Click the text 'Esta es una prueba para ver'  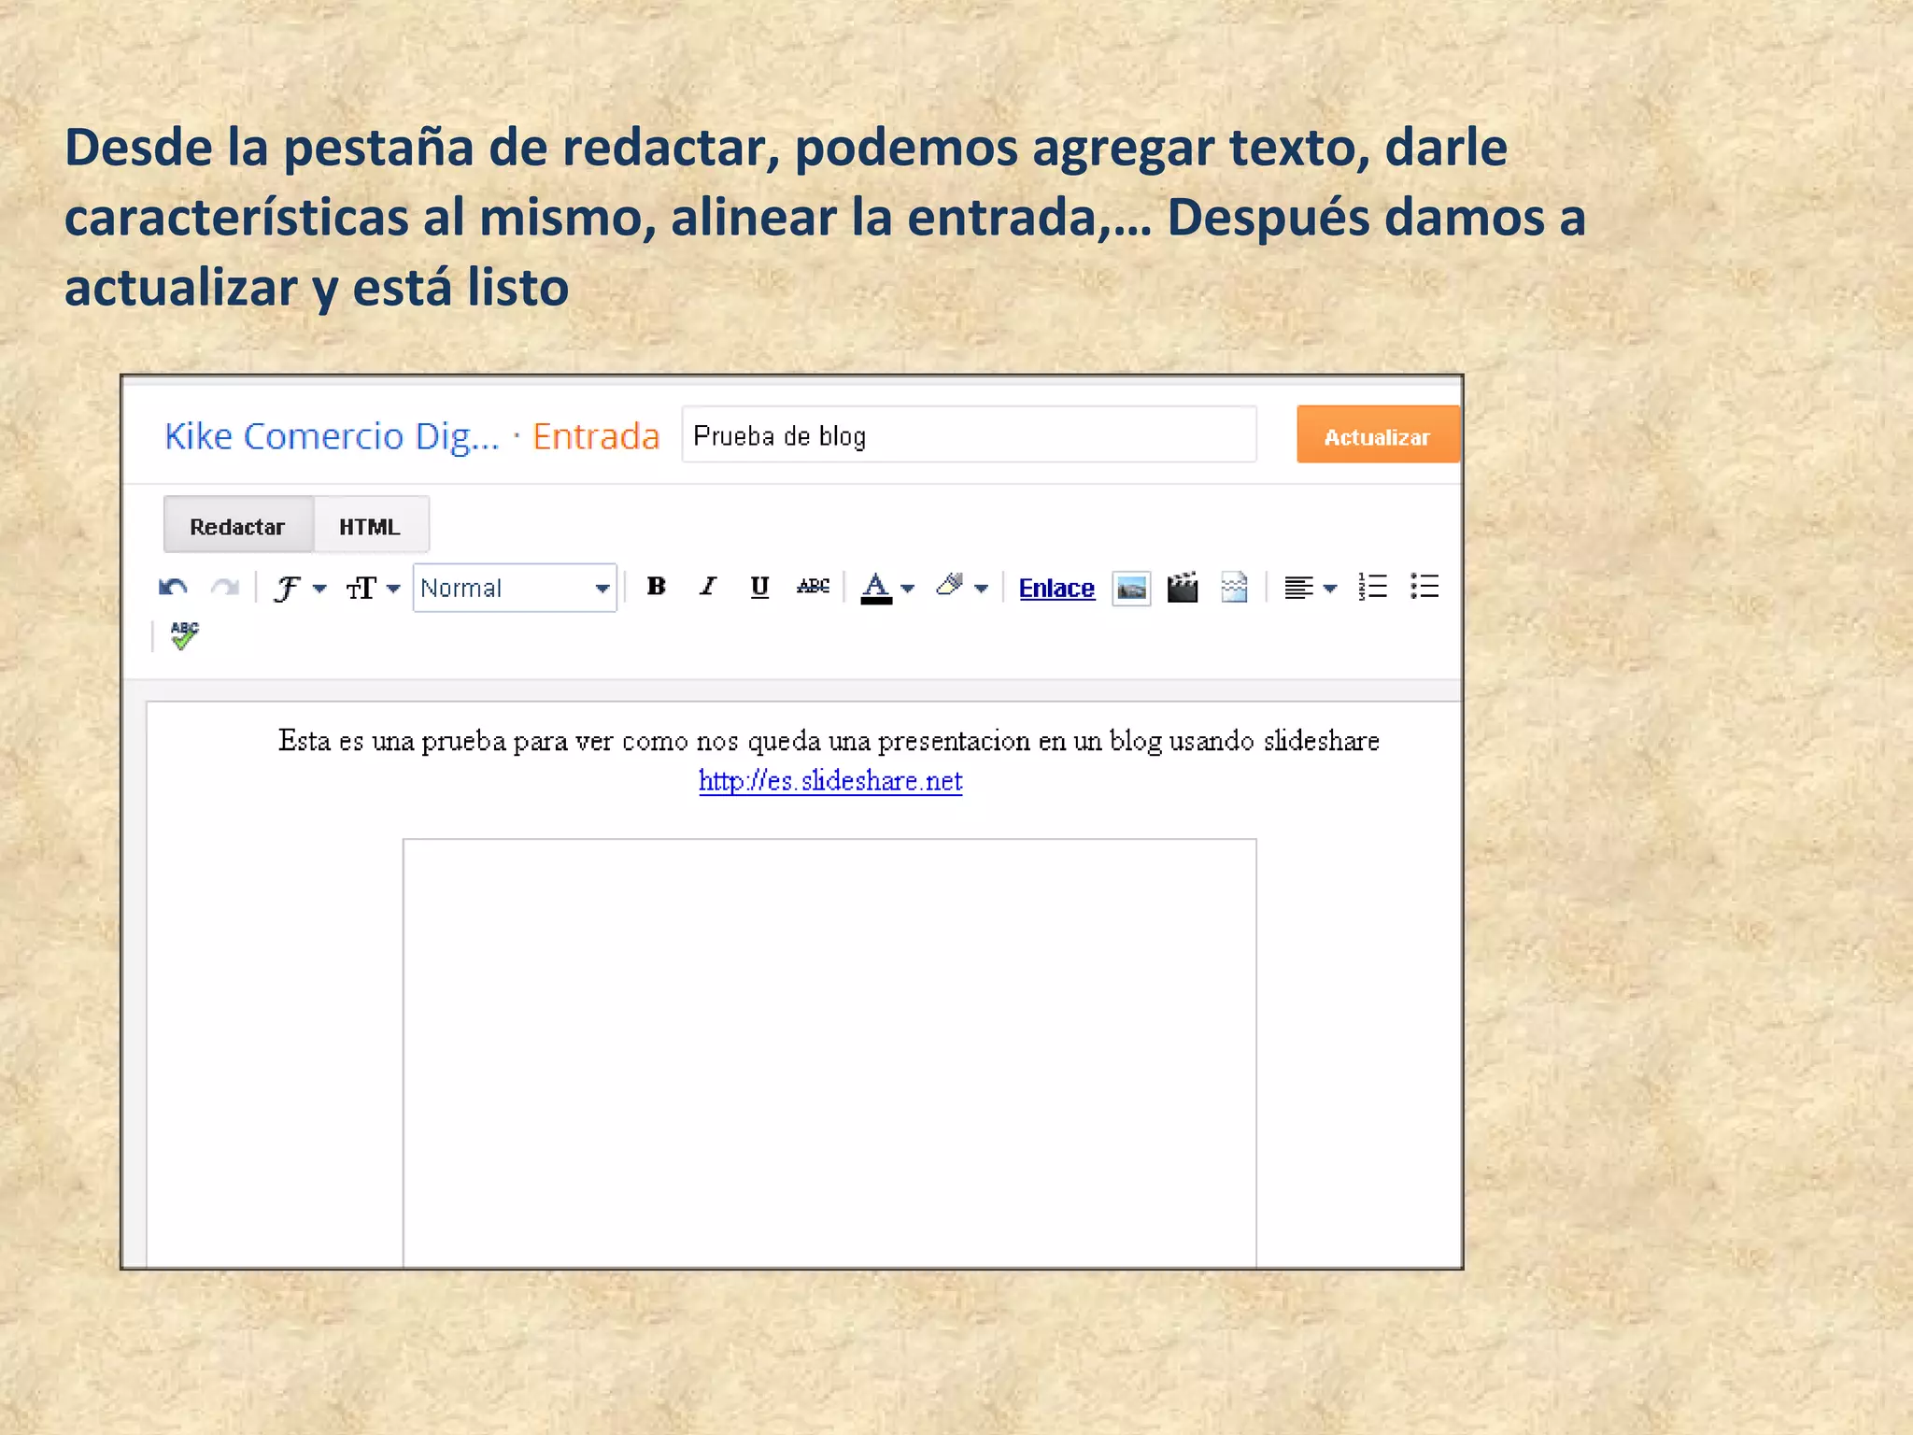pyautogui.click(x=446, y=741)
